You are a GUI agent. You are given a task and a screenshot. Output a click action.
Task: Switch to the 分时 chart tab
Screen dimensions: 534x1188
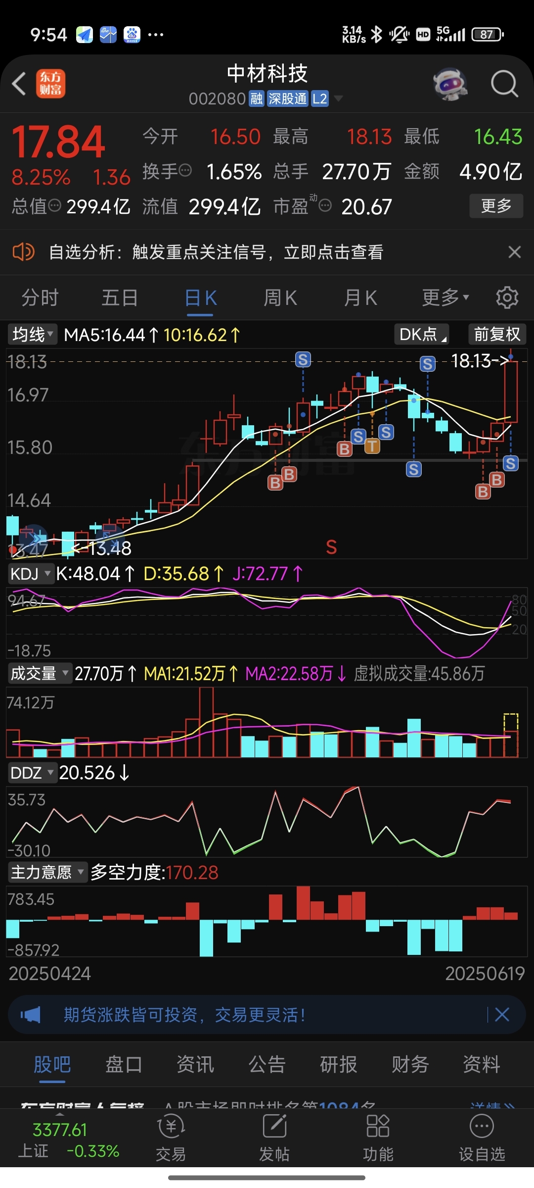coord(40,297)
